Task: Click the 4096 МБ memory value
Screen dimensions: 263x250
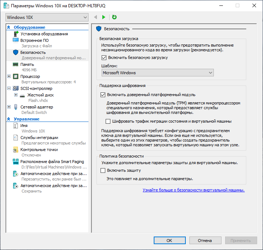Action: click(29, 70)
